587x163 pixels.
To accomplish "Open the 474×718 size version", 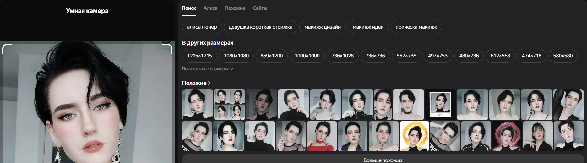I will tap(532, 56).
